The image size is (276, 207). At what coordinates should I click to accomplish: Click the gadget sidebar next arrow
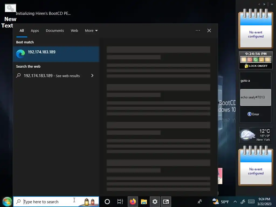point(264,4)
